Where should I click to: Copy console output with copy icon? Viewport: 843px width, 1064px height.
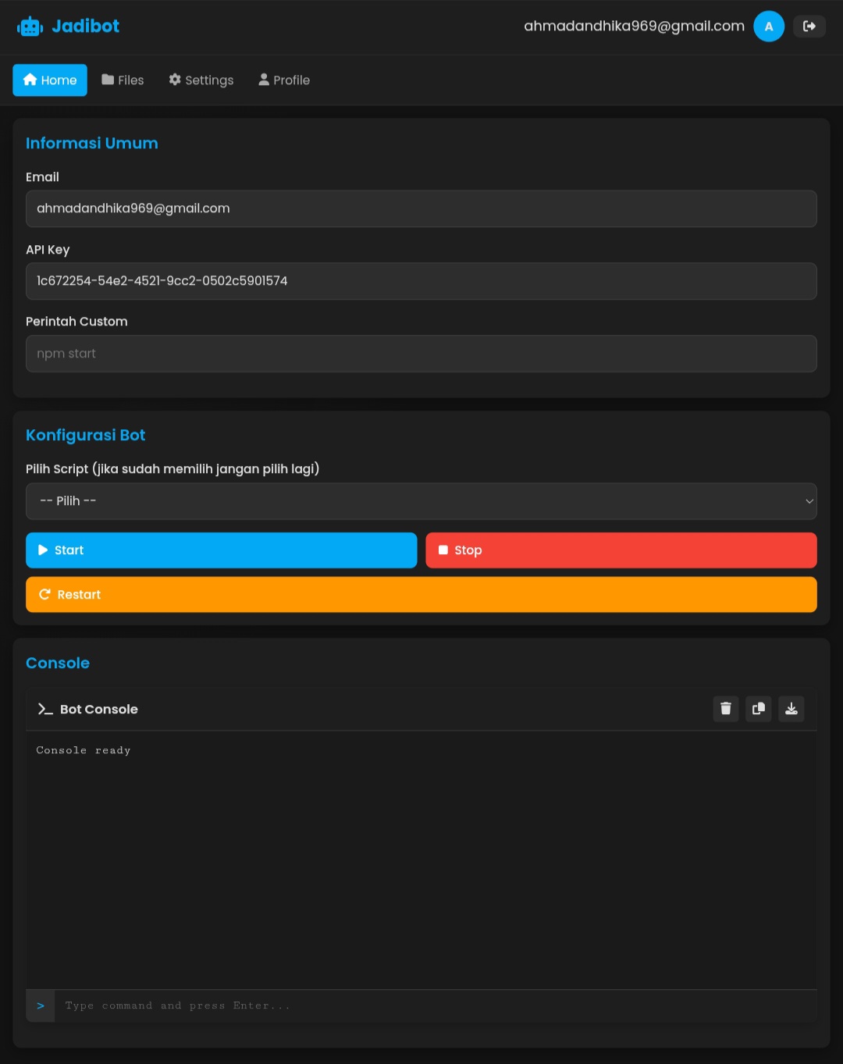pos(758,709)
